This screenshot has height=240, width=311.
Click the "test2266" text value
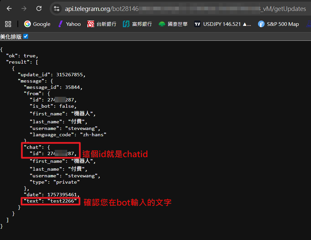63,201
